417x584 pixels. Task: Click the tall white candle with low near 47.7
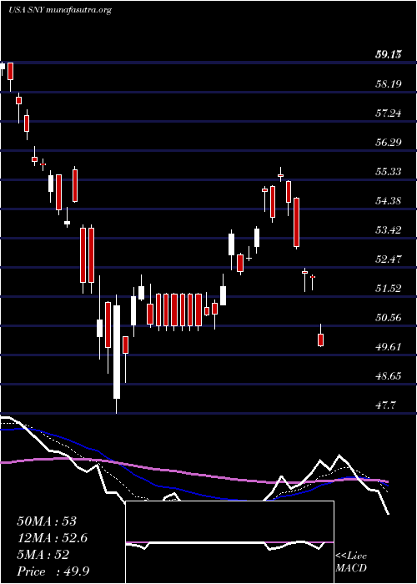(x=117, y=353)
